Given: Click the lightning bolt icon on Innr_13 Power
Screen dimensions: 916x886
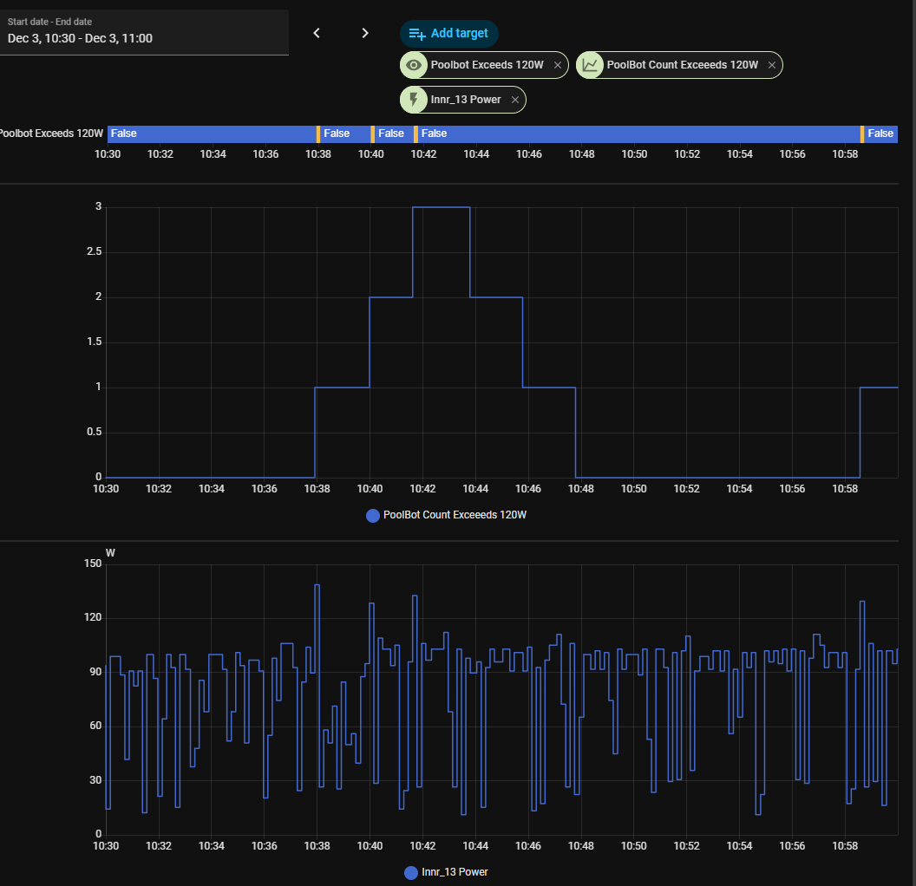Looking at the screenshot, I should click(x=414, y=100).
